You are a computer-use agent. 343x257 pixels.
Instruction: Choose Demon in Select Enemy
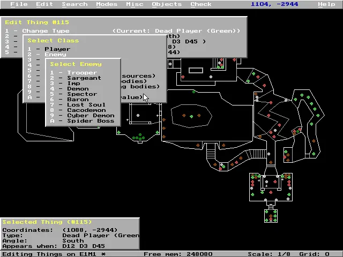pos(78,89)
